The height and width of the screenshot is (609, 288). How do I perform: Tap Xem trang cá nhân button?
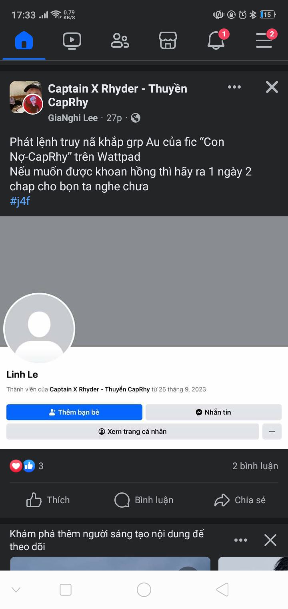(x=133, y=432)
